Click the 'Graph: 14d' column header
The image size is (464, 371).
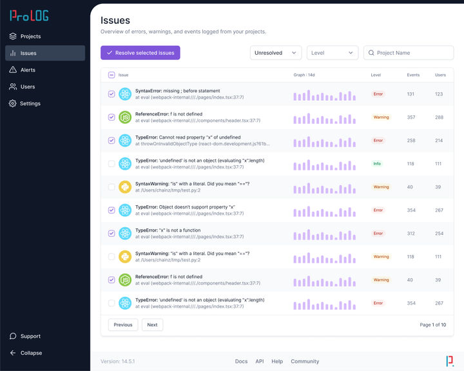[304, 75]
